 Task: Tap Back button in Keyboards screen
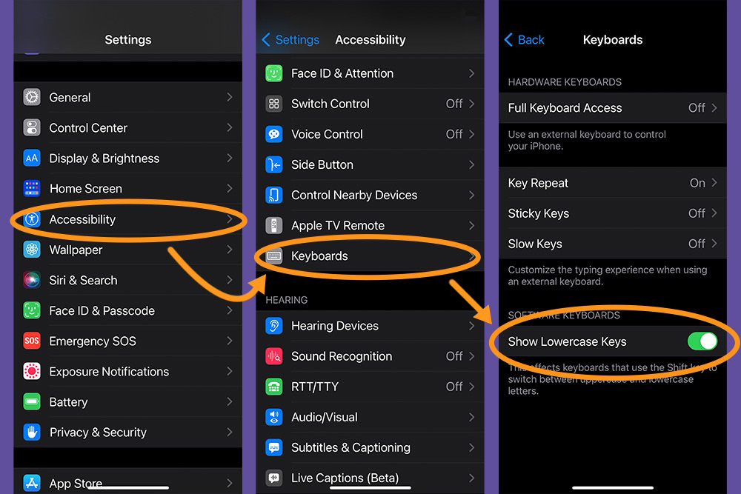[x=524, y=40]
